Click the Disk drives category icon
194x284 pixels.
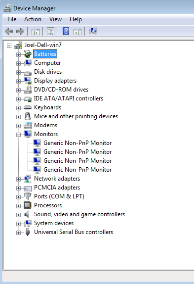click(28, 73)
